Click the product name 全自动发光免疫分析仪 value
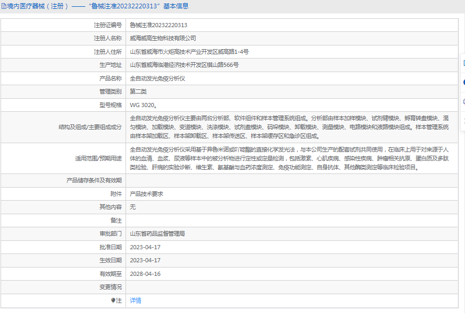 (157, 78)
